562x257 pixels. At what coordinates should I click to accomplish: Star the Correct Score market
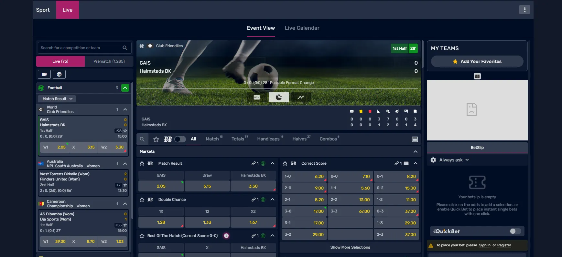point(285,163)
